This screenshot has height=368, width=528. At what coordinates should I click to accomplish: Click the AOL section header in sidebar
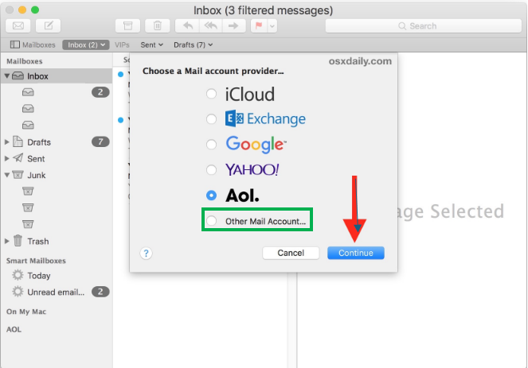click(14, 329)
